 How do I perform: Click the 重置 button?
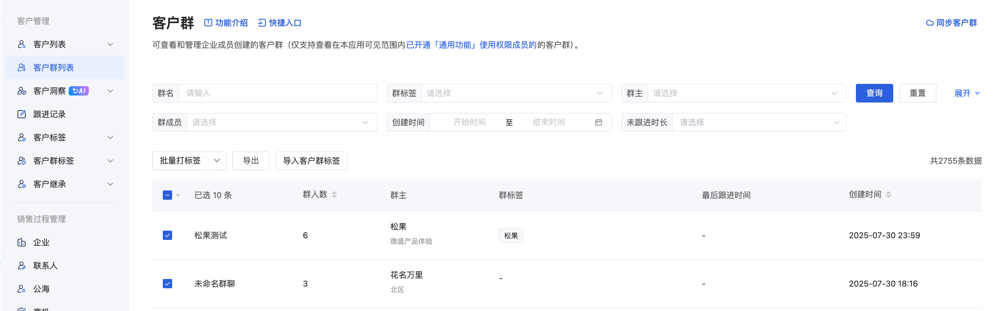917,93
